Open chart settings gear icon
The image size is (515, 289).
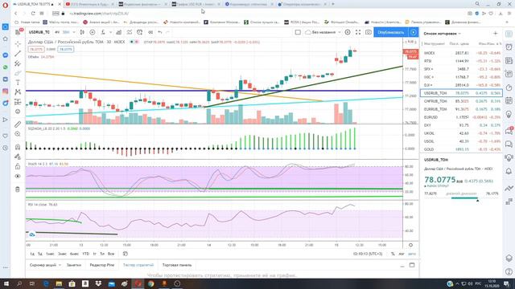pyautogui.click(x=348, y=32)
